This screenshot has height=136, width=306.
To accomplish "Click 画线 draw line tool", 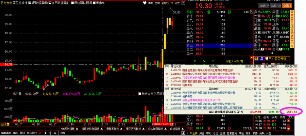I will [23, 133].
